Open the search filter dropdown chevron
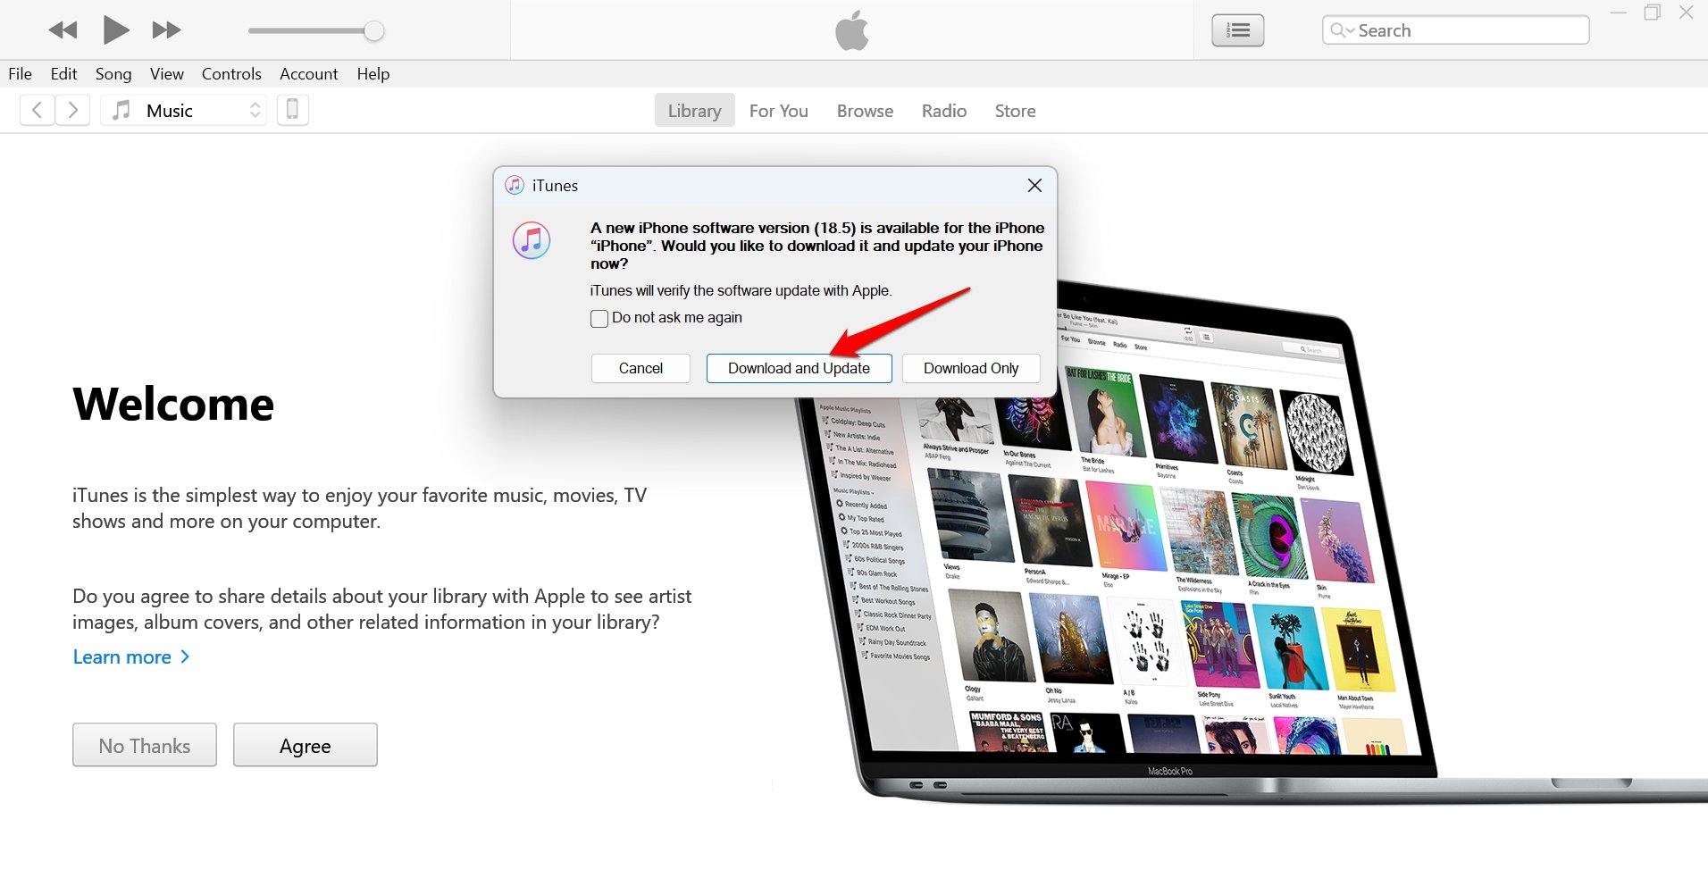This screenshot has width=1708, height=878. [1349, 29]
